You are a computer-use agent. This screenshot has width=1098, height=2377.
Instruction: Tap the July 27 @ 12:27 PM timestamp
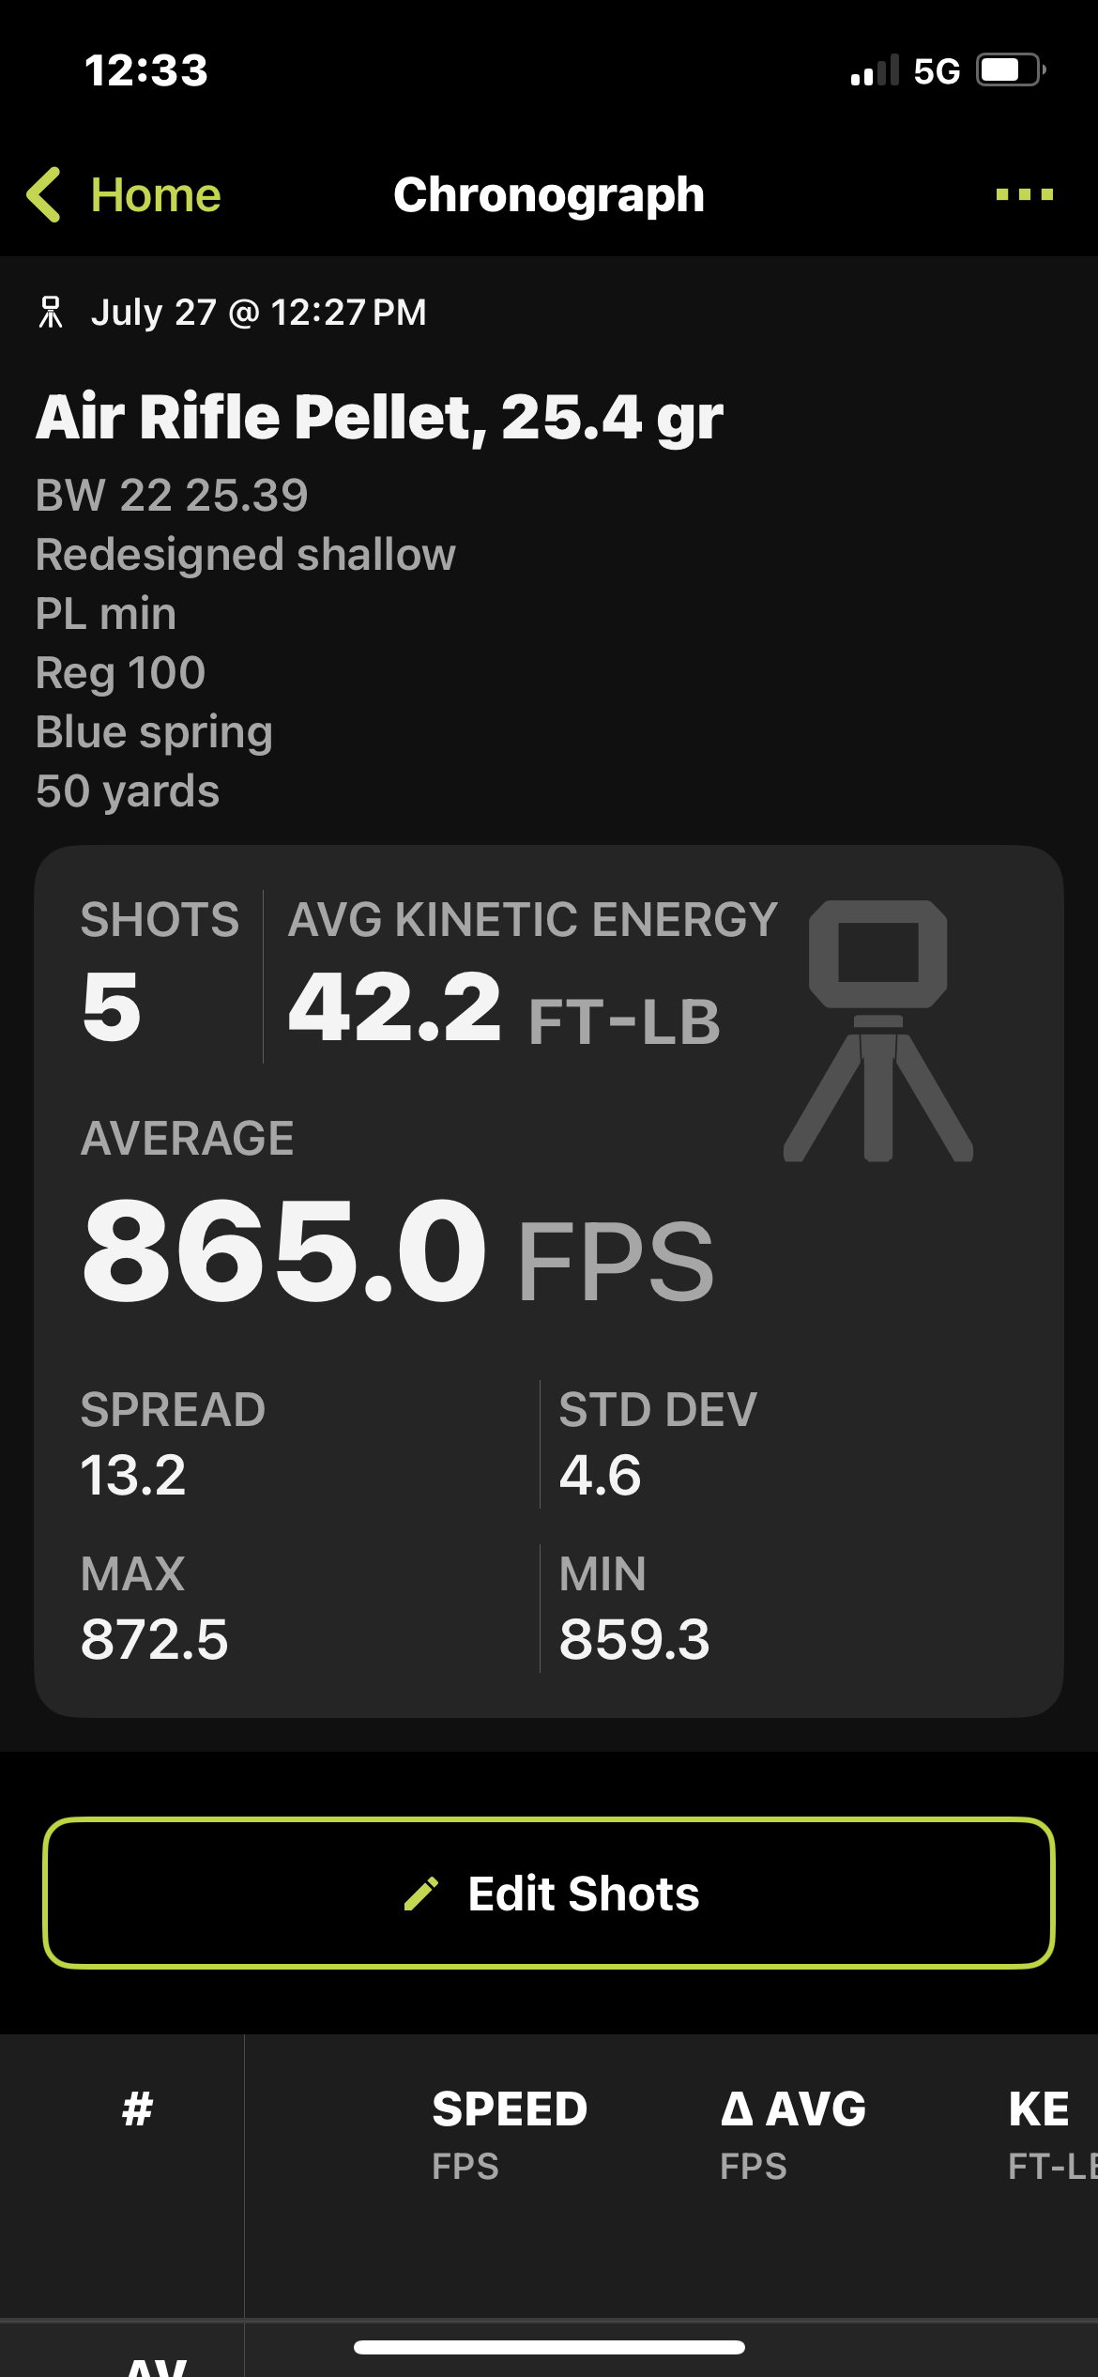[x=258, y=313]
